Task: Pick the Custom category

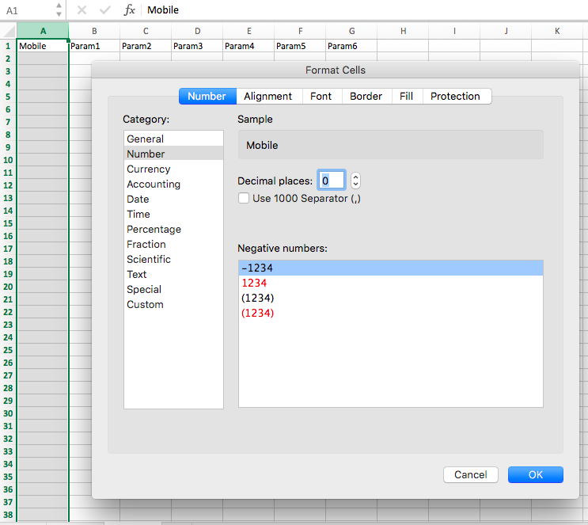Action: pos(145,304)
